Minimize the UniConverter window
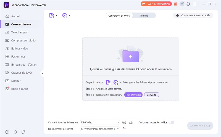Screen dimensions: 221x137 tap(203, 4)
